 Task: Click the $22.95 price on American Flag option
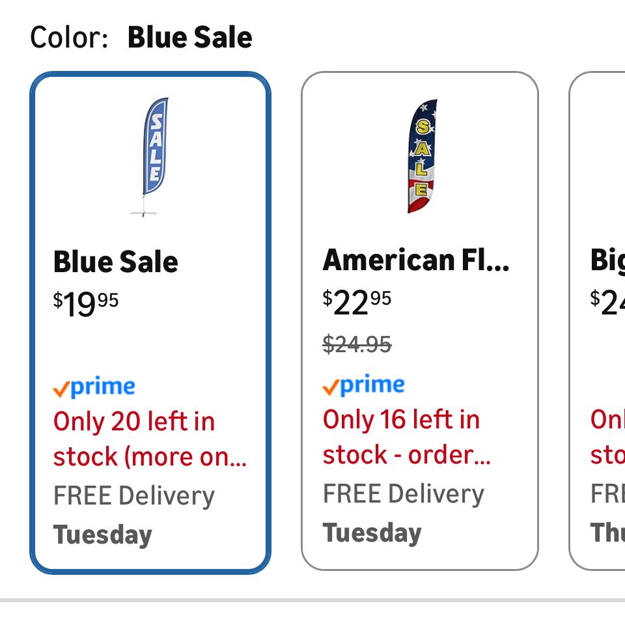pyautogui.click(x=357, y=301)
